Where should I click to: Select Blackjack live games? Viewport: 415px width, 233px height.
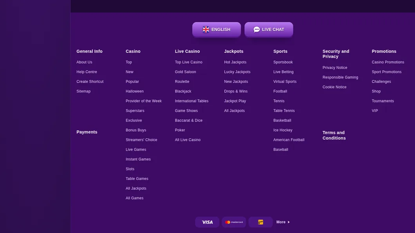click(x=183, y=91)
